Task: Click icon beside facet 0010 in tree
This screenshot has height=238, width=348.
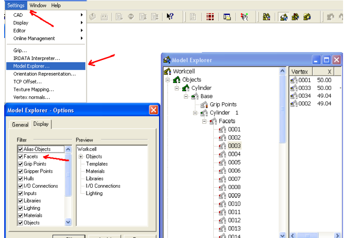Action: (x=222, y=204)
